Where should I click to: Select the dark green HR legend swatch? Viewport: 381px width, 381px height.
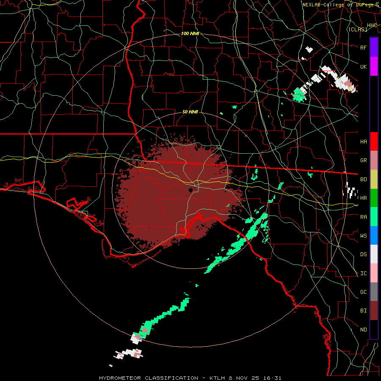pyautogui.click(x=374, y=198)
